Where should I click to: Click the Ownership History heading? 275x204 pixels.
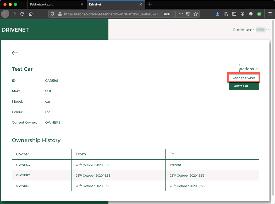36,140
